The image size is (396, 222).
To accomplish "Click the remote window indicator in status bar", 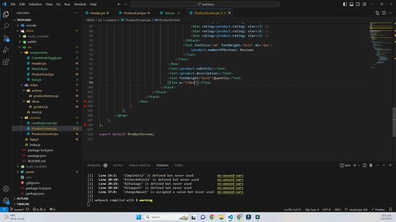I will [x=4, y=210].
